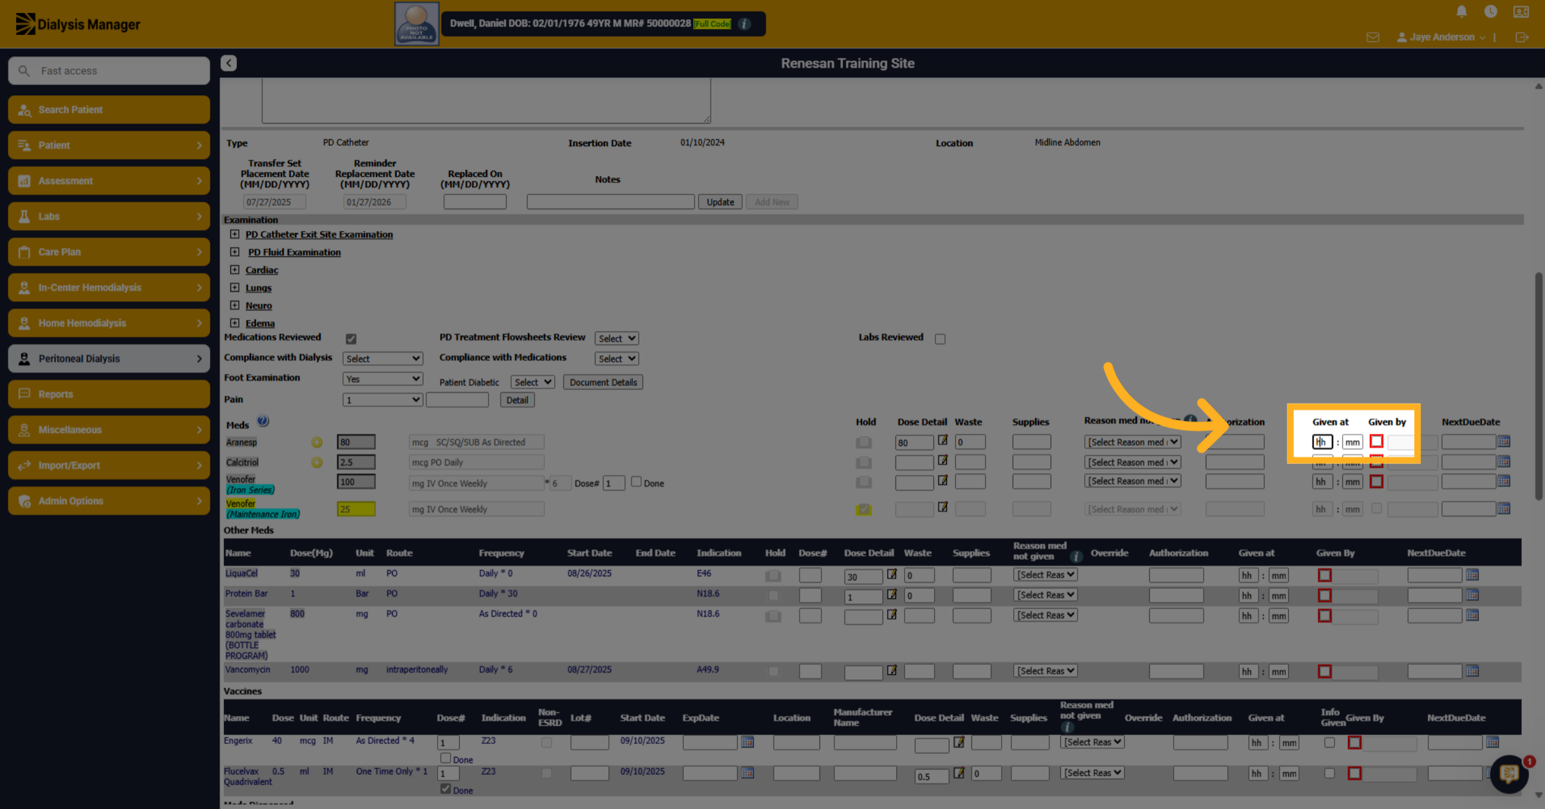The image size is (1545, 809).
Task: Check the Labs Reviewed checkbox
Action: pos(940,339)
